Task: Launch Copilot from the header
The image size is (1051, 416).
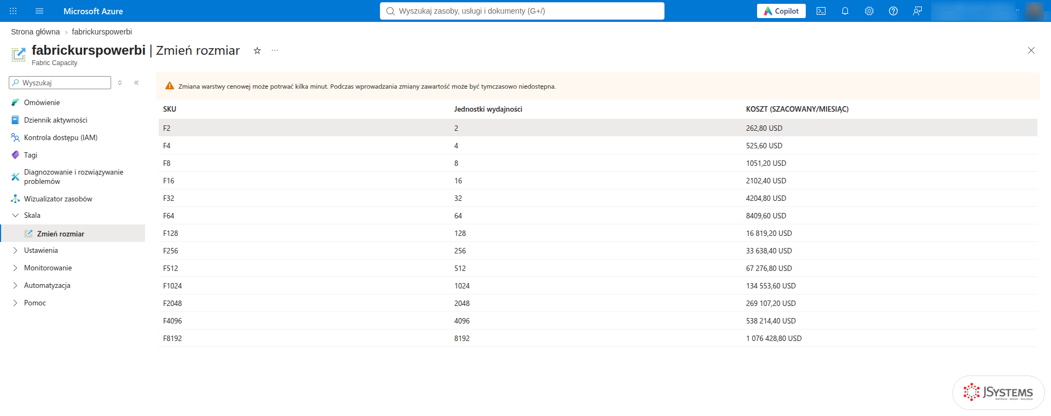Action: coord(781,11)
